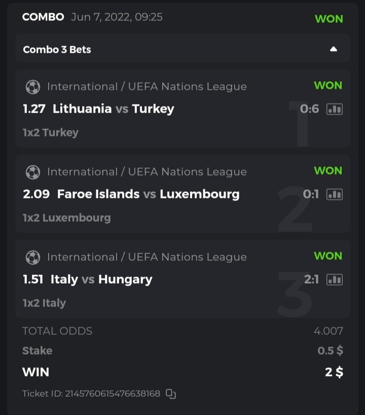
Task: Click the Combo 3 Bets header
Action: point(57,50)
